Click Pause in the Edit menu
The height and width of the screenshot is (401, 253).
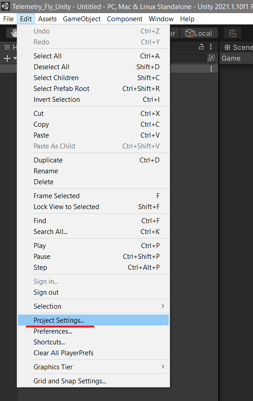click(93, 257)
